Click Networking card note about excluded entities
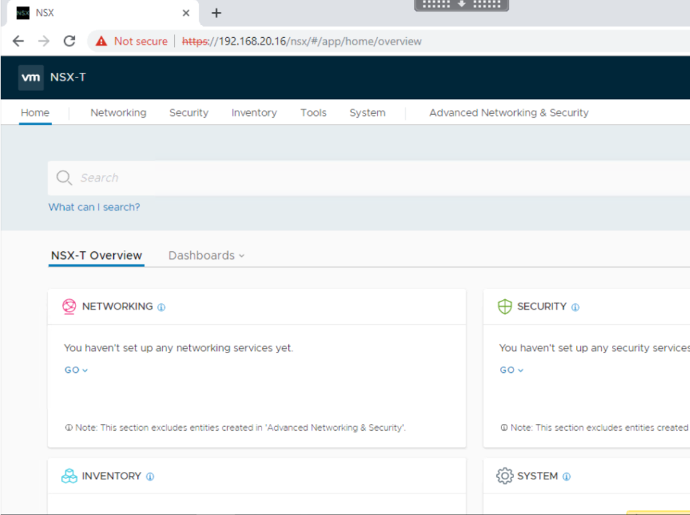690x515 pixels. [x=235, y=427]
